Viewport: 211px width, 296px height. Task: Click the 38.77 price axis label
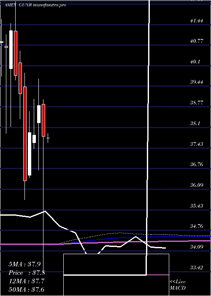click(197, 103)
